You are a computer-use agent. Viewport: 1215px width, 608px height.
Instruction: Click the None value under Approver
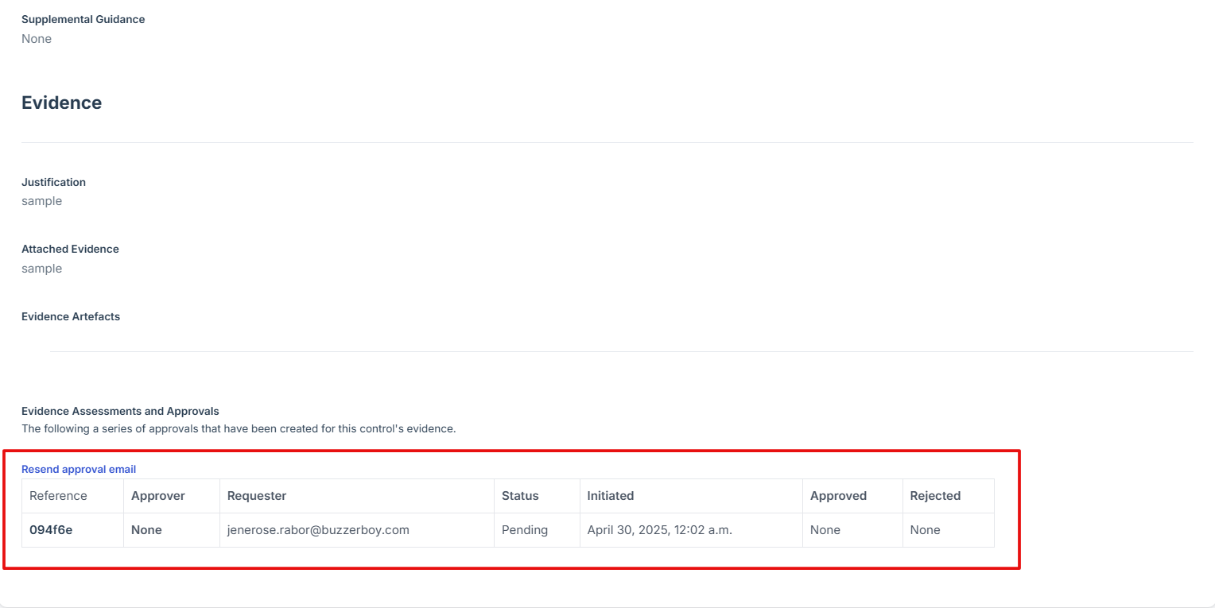click(146, 530)
